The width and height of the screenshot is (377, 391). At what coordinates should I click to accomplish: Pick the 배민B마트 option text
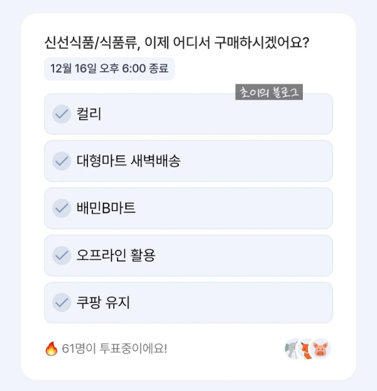(106, 208)
